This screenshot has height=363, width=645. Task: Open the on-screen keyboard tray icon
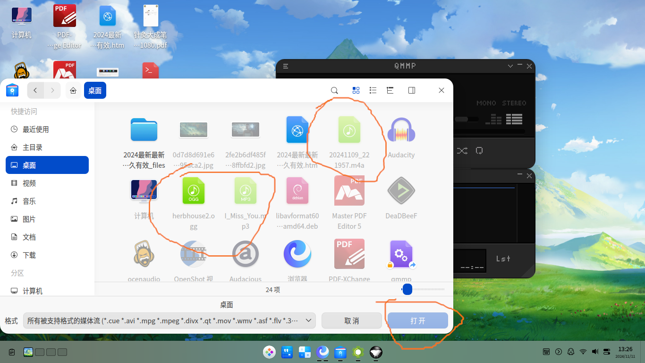(546, 352)
